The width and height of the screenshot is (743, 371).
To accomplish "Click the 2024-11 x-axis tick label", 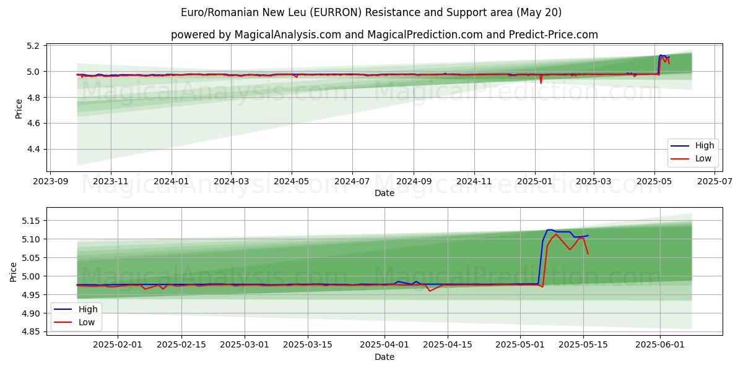I will 474,182.
